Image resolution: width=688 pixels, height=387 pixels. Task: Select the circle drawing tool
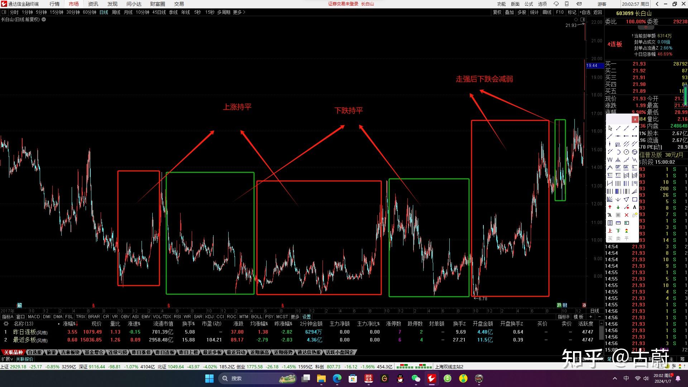(626, 152)
